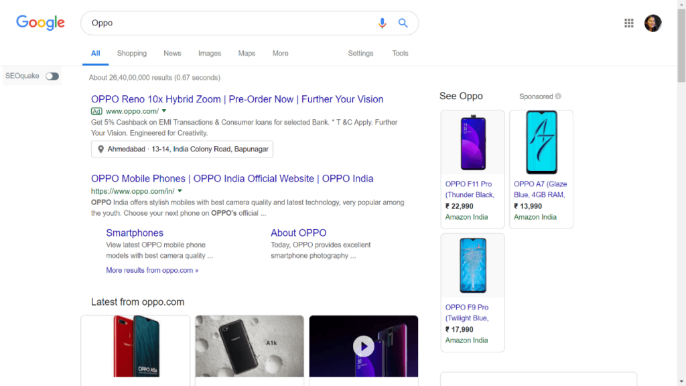Open the A1k thumbnail card
Image resolution: width=686 pixels, height=386 pixels.
pos(249,346)
